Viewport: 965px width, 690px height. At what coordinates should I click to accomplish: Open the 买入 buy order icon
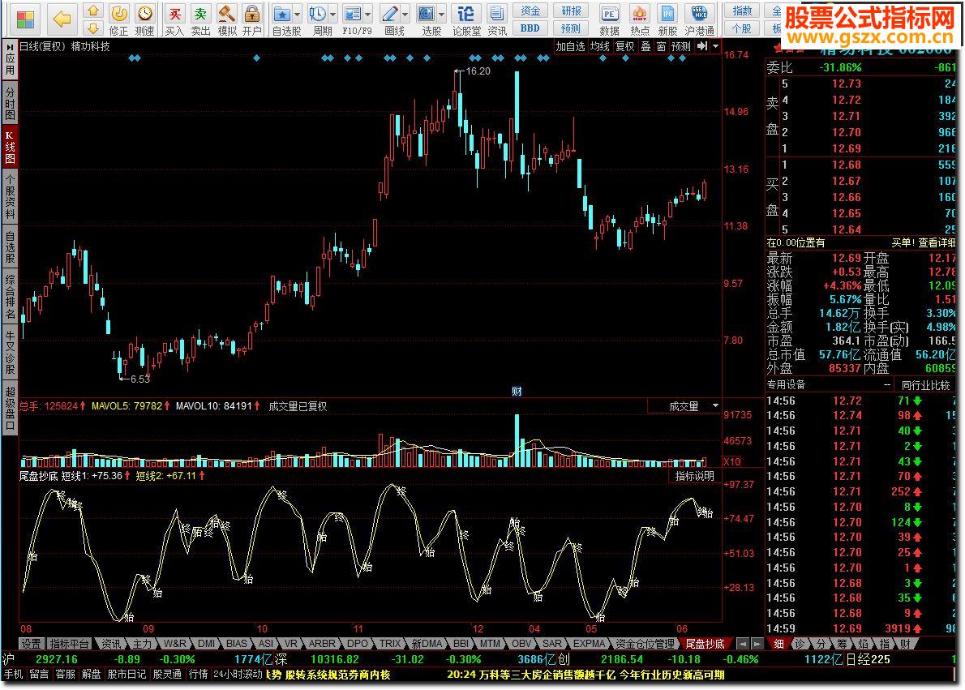pos(175,14)
